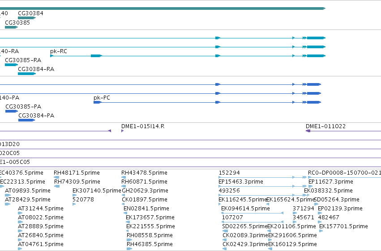Select the AT04761.5prime EST
The height and width of the screenshot is (251, 381).
click(20, 249)
